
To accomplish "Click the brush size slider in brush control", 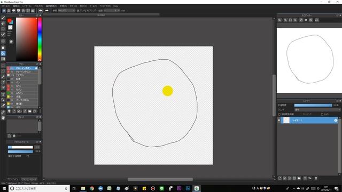I will (x=20, y=147).
